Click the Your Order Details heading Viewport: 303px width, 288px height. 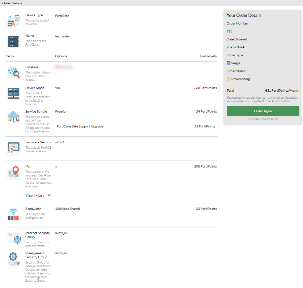point(244,15)
